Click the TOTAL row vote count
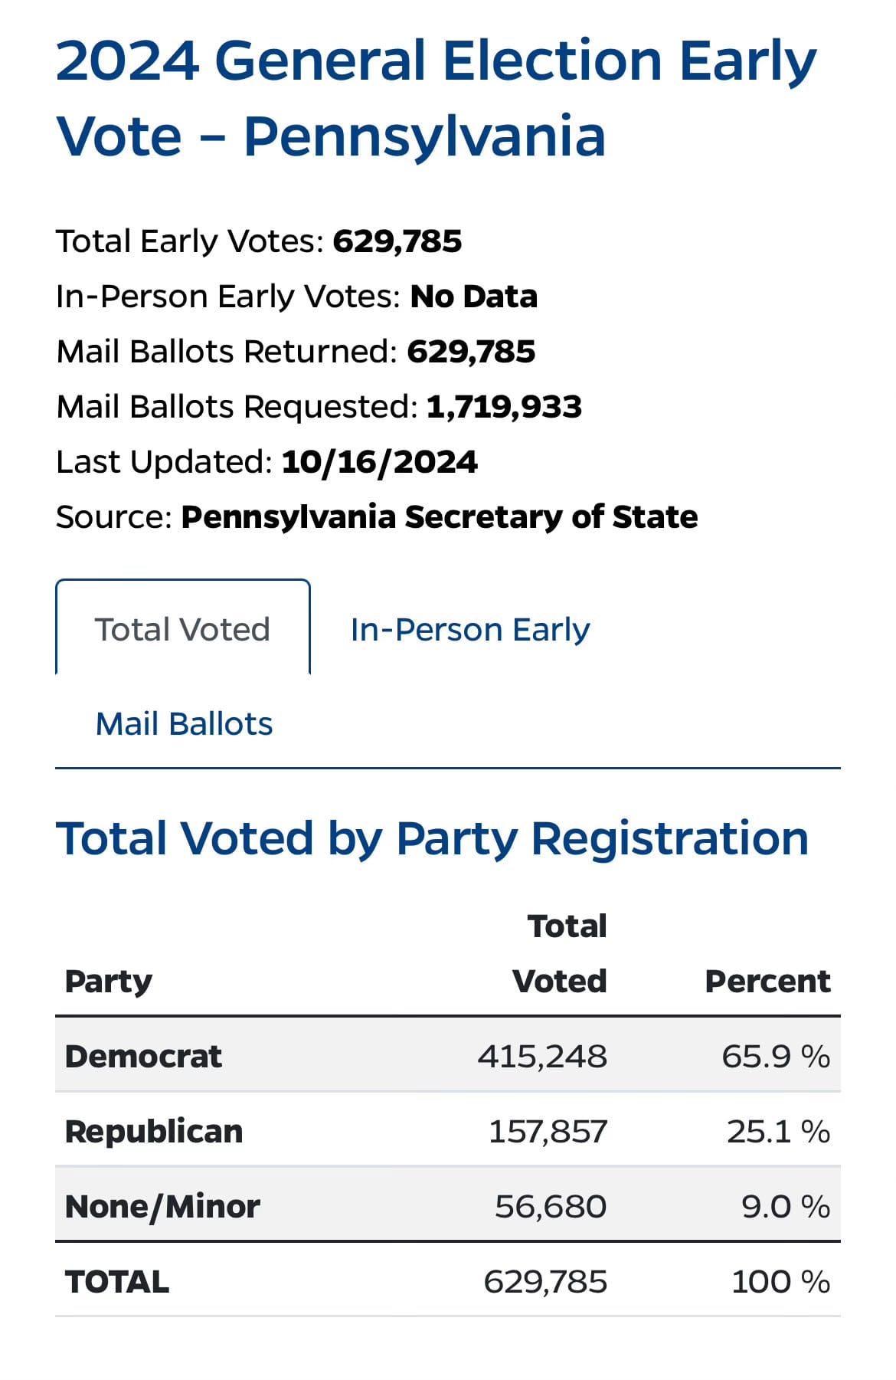This screenshot has width=896, height=1380. (x=545, y=1281)
